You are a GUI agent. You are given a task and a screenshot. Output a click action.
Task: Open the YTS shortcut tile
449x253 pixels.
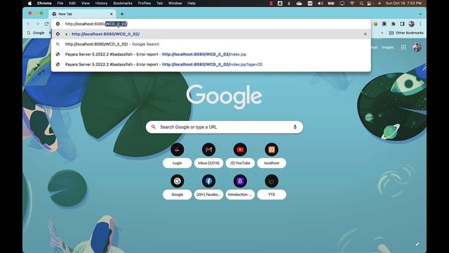tap(272, 186)
